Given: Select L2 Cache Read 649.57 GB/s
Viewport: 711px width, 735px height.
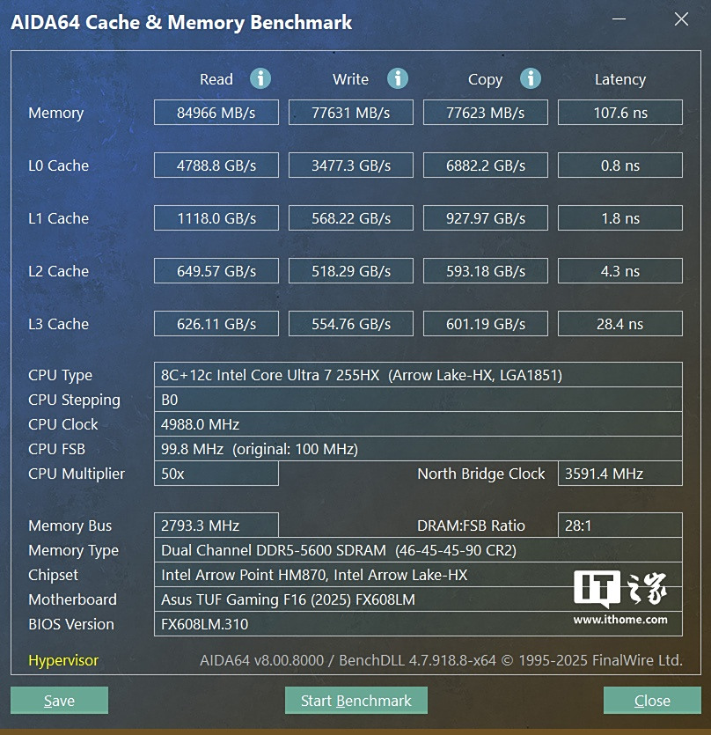Looking at the screenshot, I should tap(216, 271).
